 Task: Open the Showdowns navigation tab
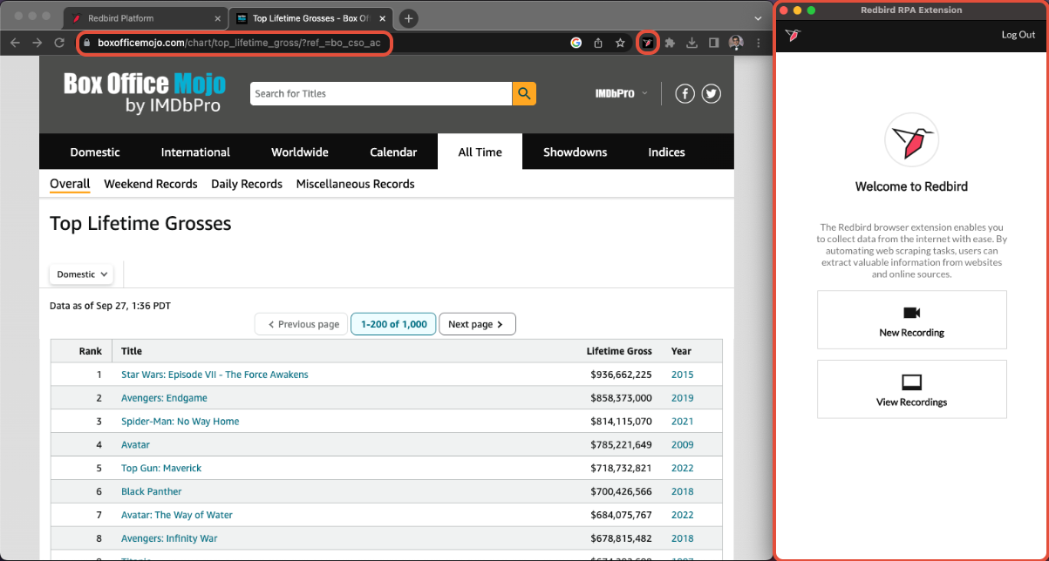click(576, 152)
